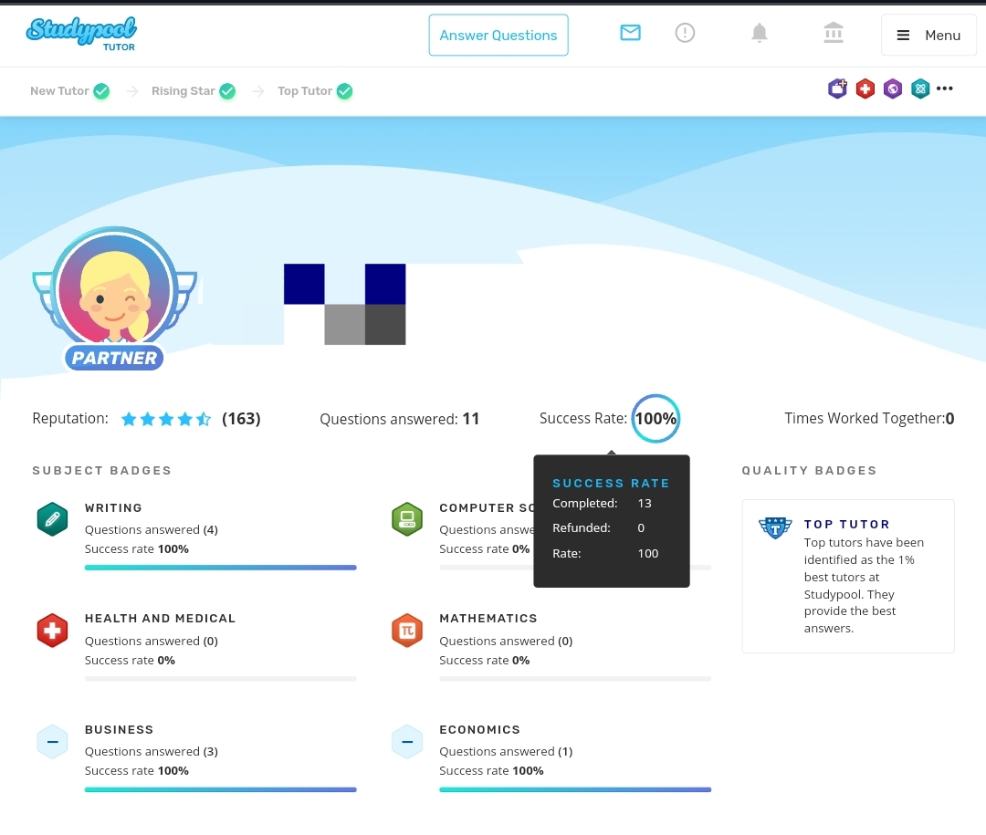The width and height of the screenshot is (986, 835).
Task: Click the WRITING subject heading
Action: [x=114, y=508]
